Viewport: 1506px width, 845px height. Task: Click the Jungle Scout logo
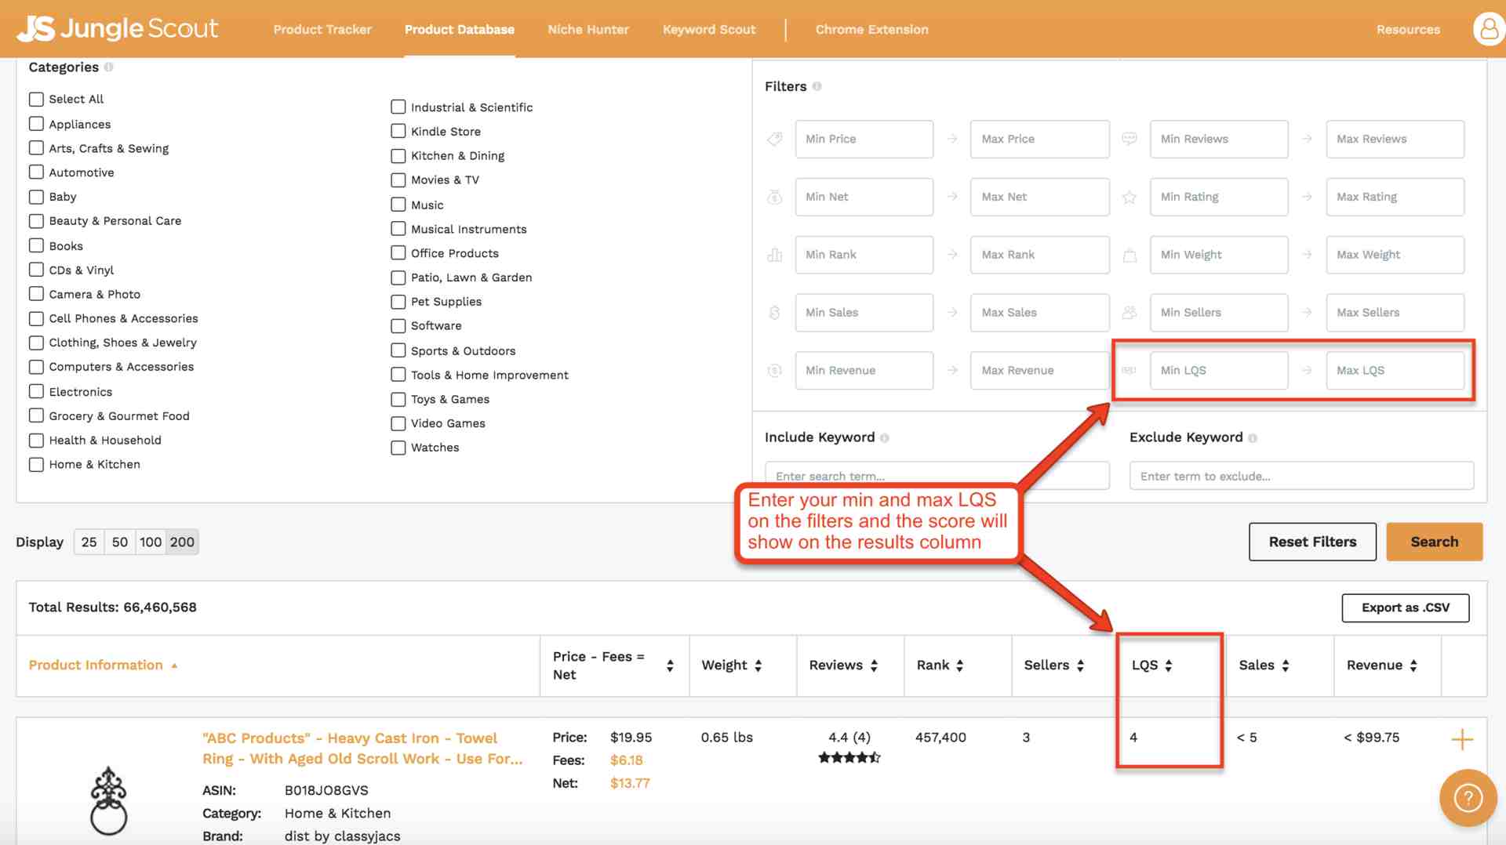118,29
